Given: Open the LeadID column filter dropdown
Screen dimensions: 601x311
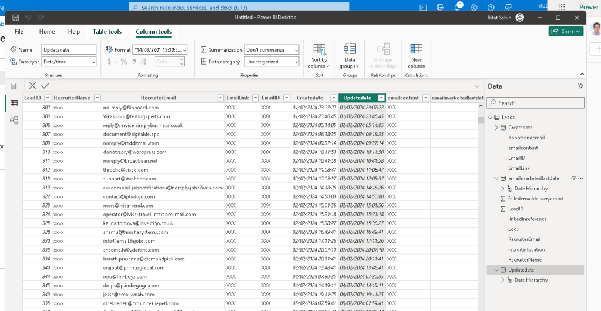Looking at the screenshot, I should [x=48, y=98].
